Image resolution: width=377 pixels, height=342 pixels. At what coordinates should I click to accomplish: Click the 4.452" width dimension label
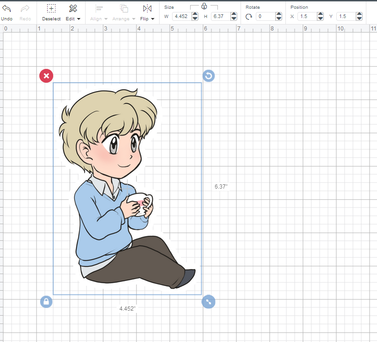click(127, 308)
